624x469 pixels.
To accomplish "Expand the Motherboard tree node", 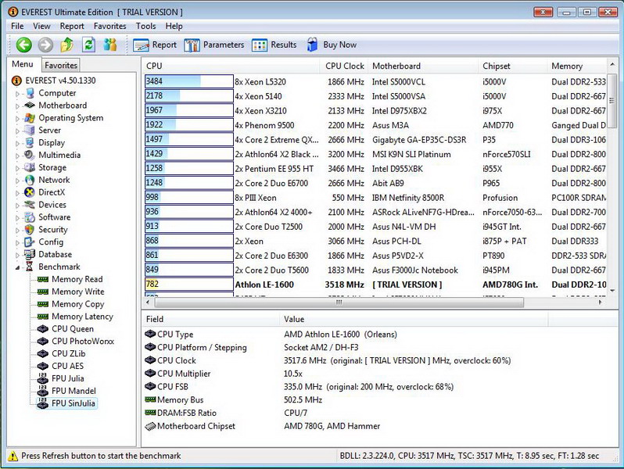I will [18, 106].
